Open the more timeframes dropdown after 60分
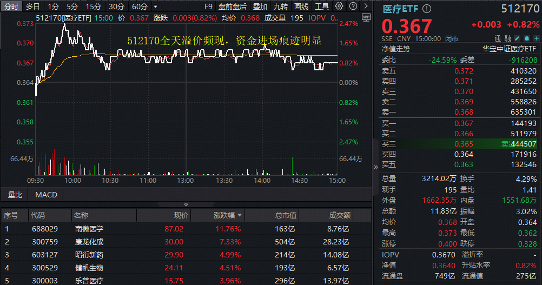This screenshot has height=285, width=542. click(156, 6)
